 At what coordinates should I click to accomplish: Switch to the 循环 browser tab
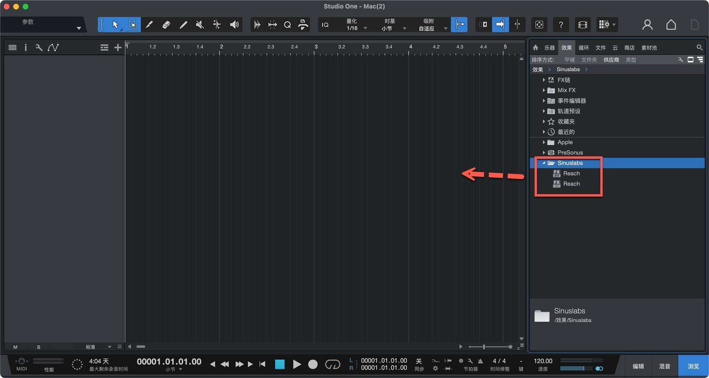[x=583, y=48]
